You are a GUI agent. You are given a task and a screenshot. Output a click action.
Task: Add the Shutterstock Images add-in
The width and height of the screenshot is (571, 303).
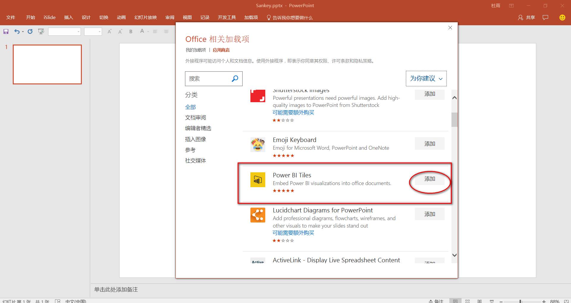[430, 94]
